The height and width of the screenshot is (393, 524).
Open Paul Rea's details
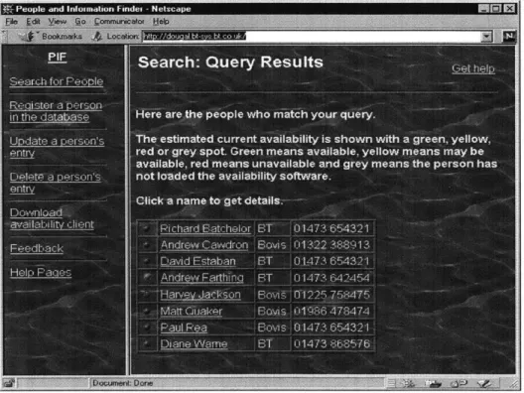184,327
